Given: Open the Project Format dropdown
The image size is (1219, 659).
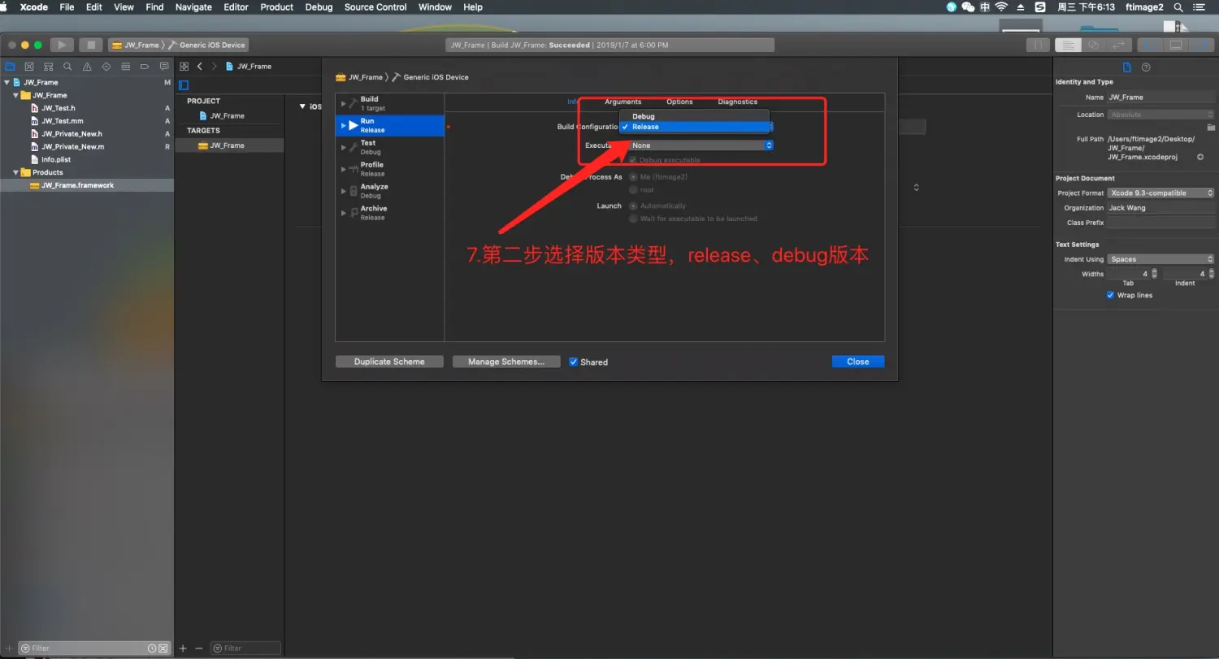Looking at the screenshot, I should click(1160, 193).
